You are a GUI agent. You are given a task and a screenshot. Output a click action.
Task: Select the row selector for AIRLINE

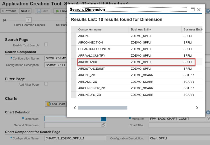pyautogui.click(x=73, y=36)
